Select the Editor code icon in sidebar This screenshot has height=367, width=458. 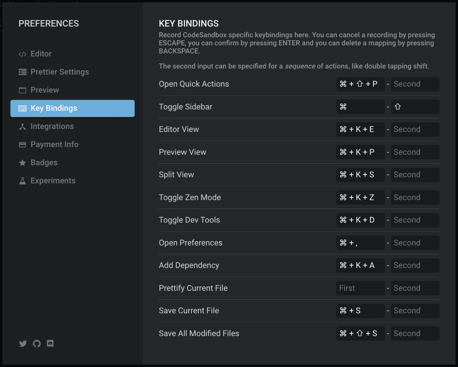pos(22,54)
